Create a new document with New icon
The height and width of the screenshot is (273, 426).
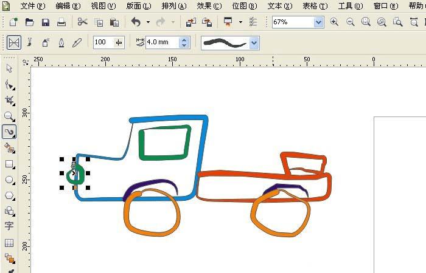tap(13, 22)
